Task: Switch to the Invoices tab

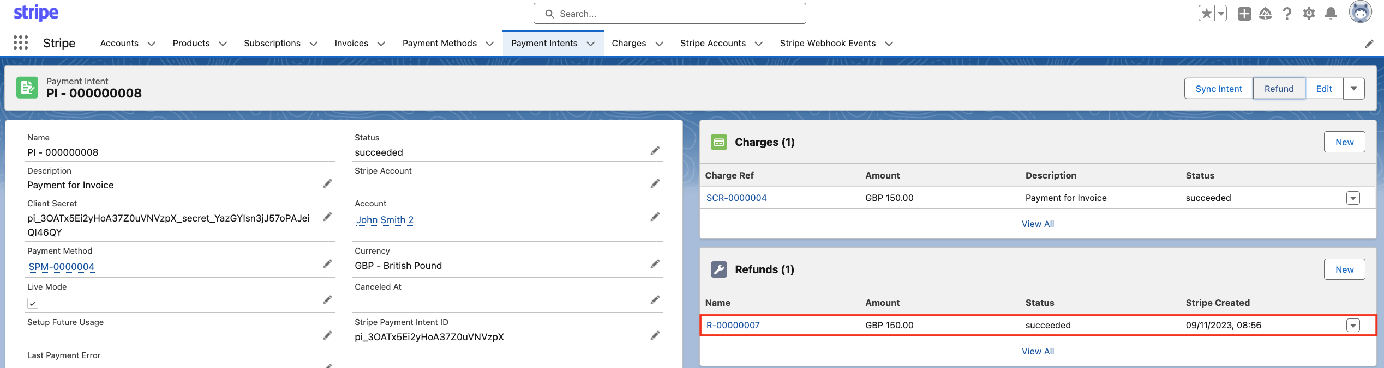Action: click(x=351, y=44)
